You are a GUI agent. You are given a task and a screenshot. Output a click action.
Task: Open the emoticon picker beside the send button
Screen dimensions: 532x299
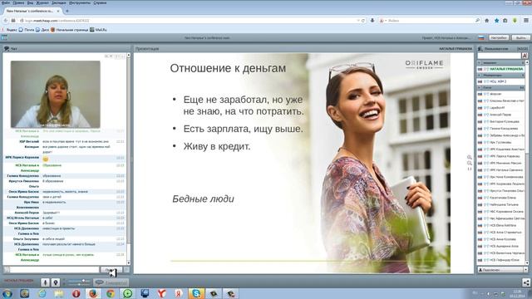tap(126, 270)
